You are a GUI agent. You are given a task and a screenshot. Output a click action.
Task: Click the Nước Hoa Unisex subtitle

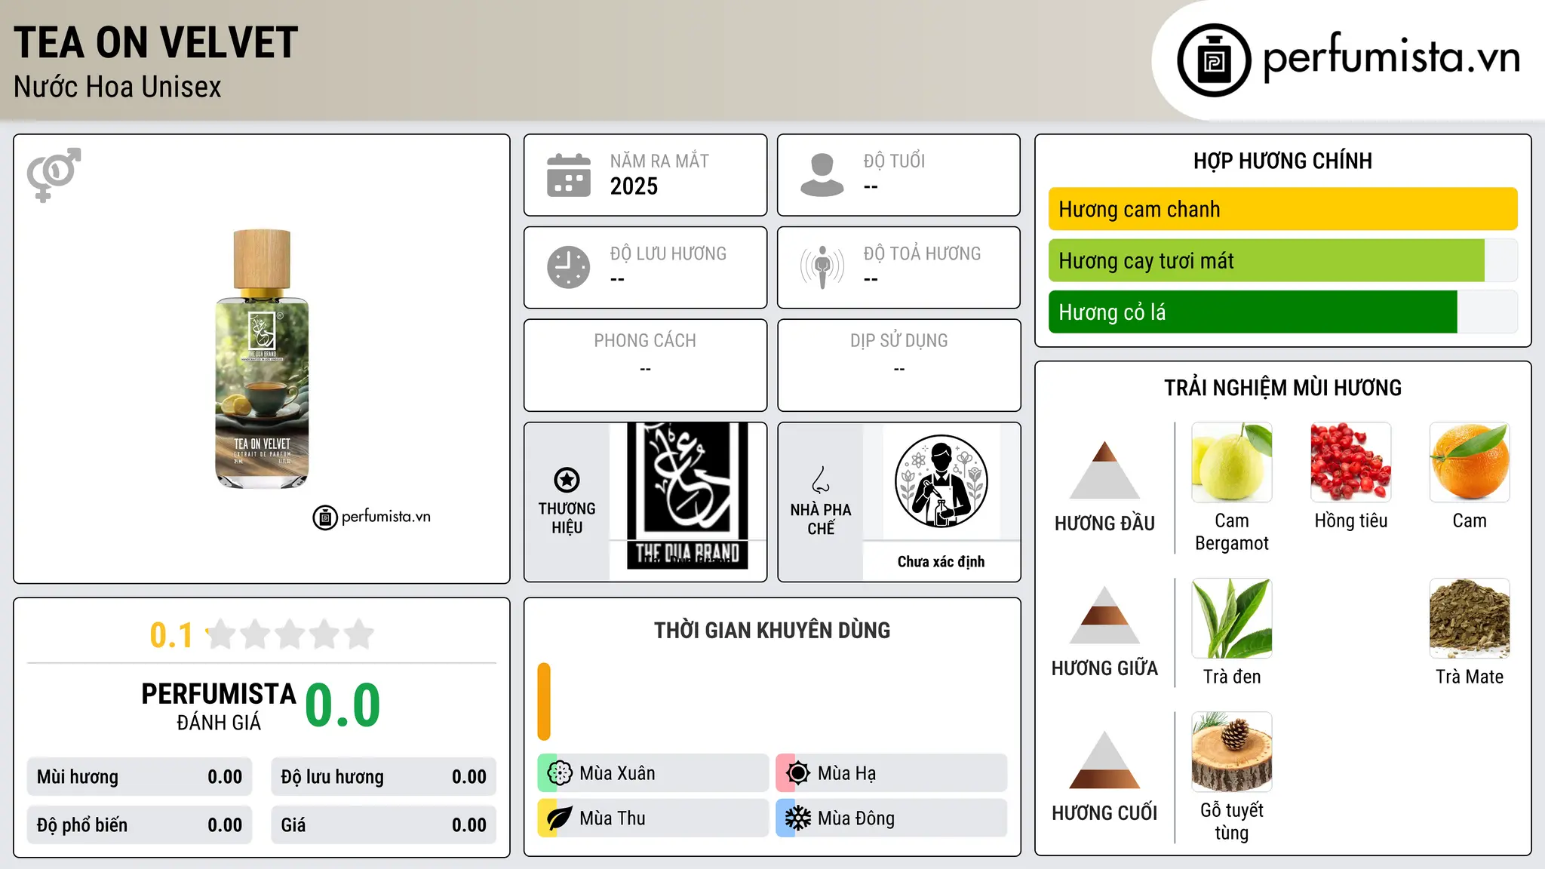coord(118,88)
